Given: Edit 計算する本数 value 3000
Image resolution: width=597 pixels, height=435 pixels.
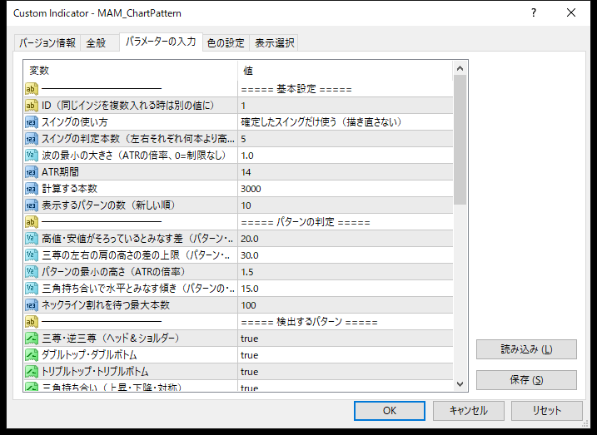Looking at the screenshot, I should coord(346,189).
